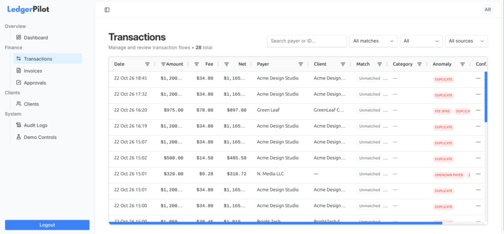Select the 22 Oct 26 16:19 row date
This screenshot has height=234, width=504.
(x=131, y=126)
